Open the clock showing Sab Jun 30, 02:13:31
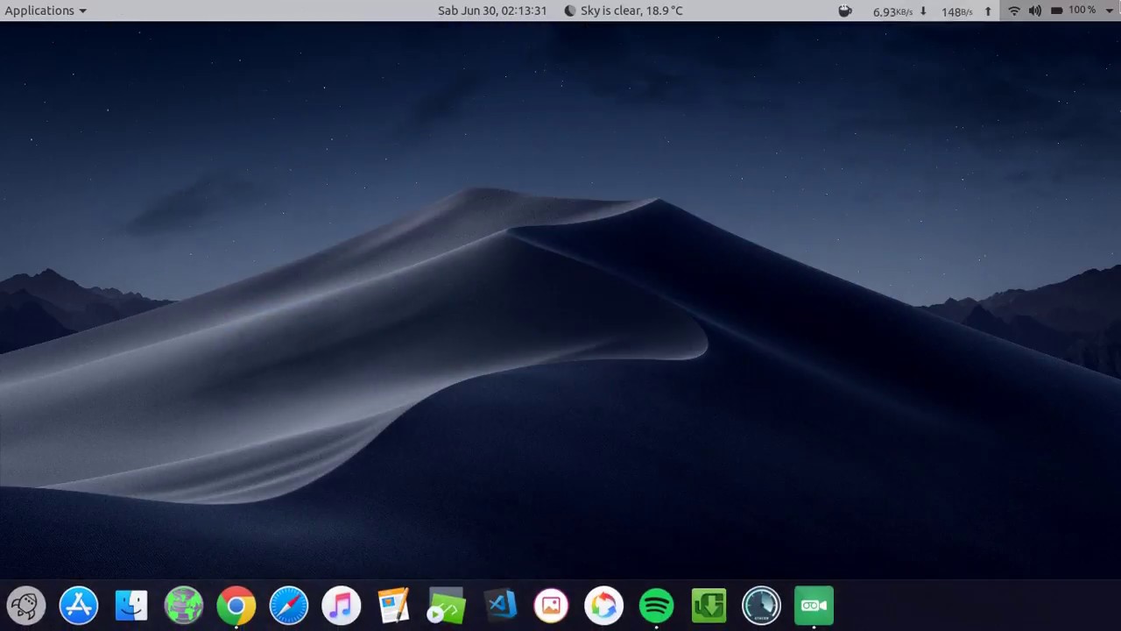Screen dimensions: 1121x631 492,11
